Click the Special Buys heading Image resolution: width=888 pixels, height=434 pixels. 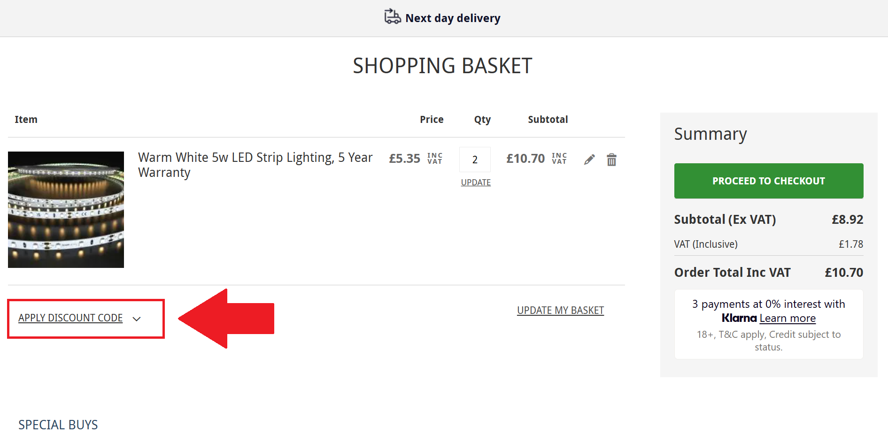coord(58,425)
